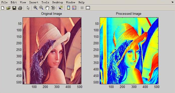Activate the Zoom In magnifier tool
The image size is (175, 93).
tap(35, 8)
